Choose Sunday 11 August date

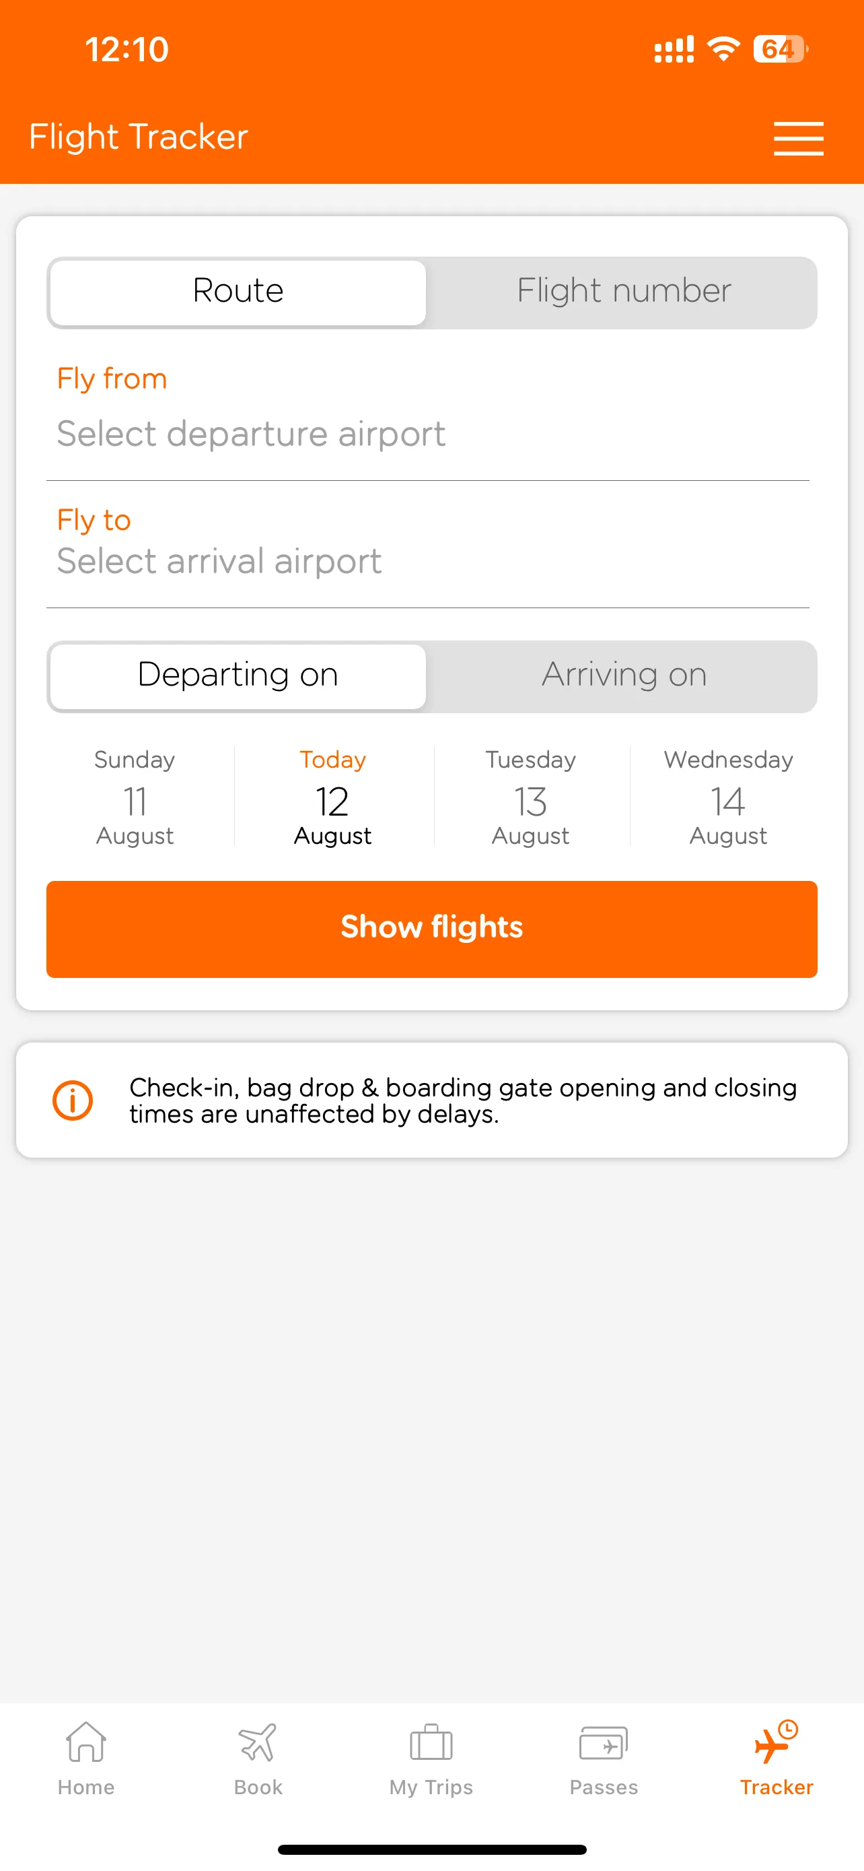[135, 797]
